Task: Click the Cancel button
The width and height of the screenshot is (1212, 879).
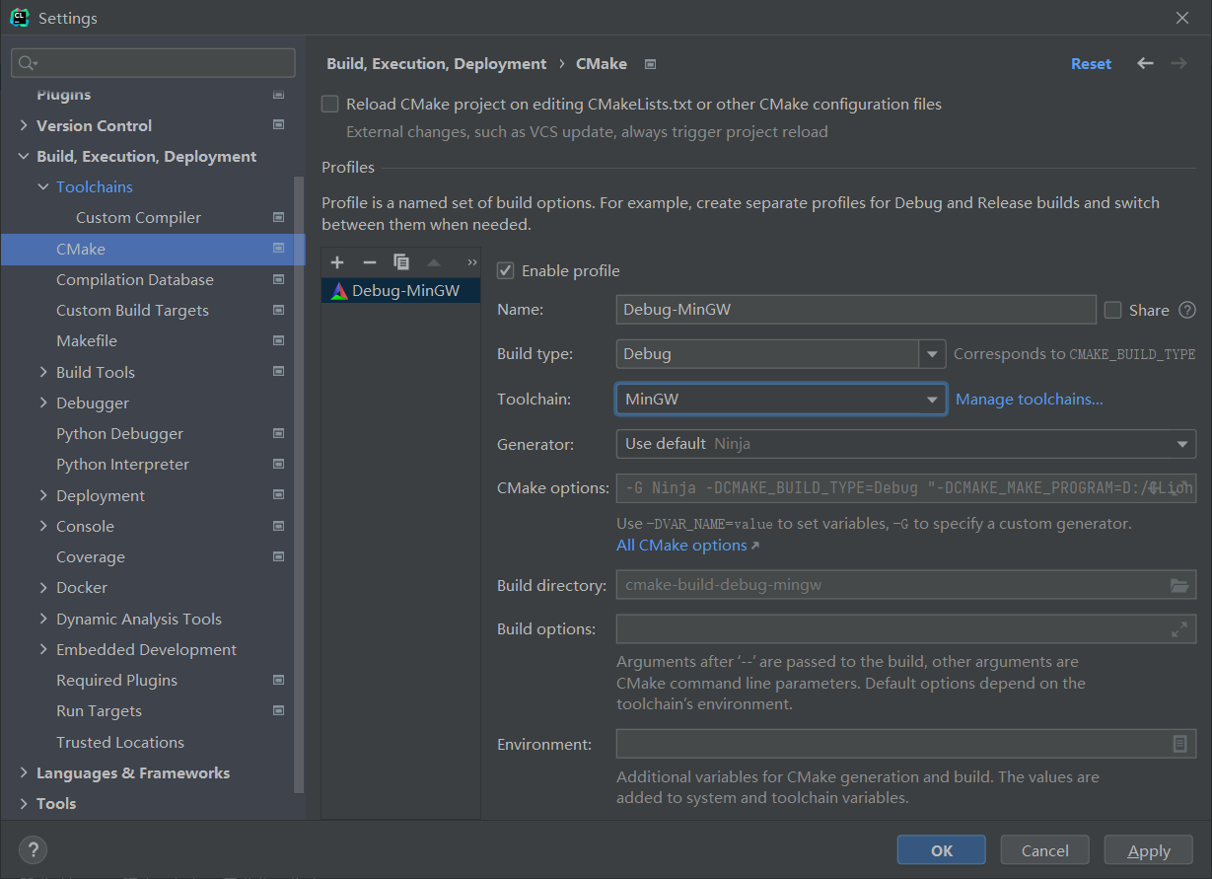Action: pyautogui.click(x=1045, y=850)
